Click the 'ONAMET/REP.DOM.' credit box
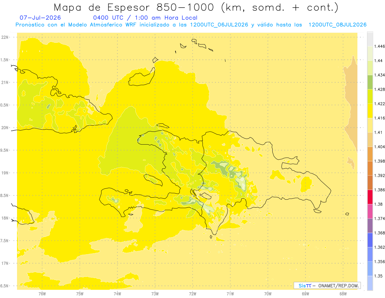Image resolution: width=385 pixels, height=298 pixels. [x=327, y=285]
